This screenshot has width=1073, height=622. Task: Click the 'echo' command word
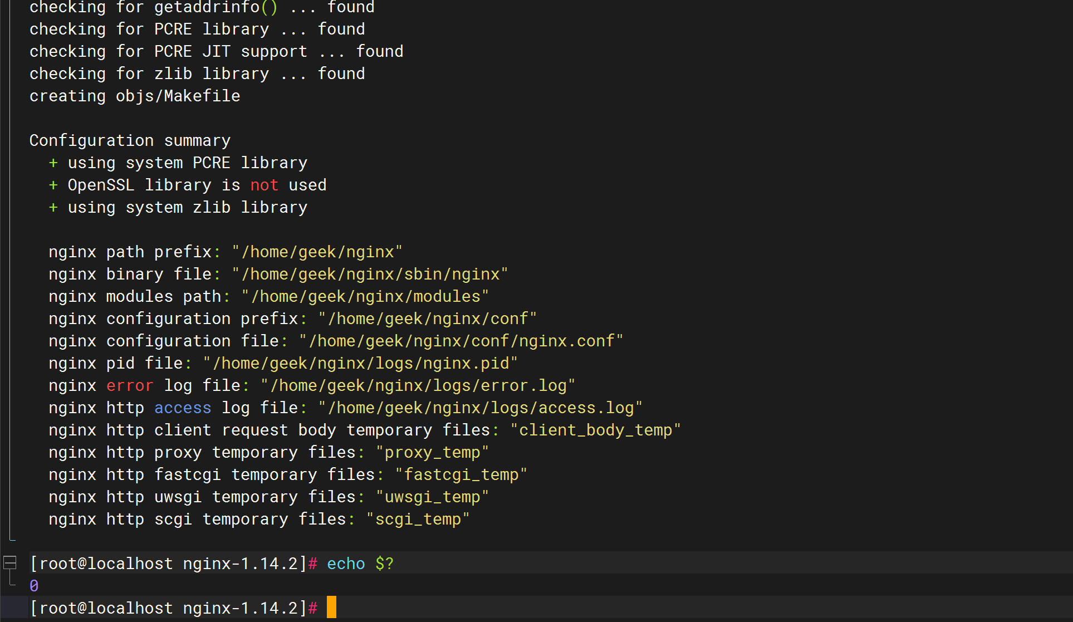pyautogui.click(x=346, y=564)
